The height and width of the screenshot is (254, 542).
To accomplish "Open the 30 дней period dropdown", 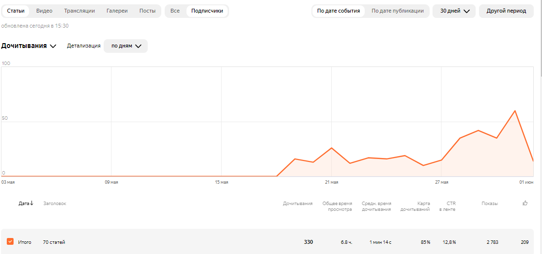I will 454,11.
